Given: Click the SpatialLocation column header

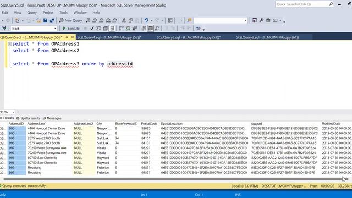Looking at the screenshot, I should [172, 123].
